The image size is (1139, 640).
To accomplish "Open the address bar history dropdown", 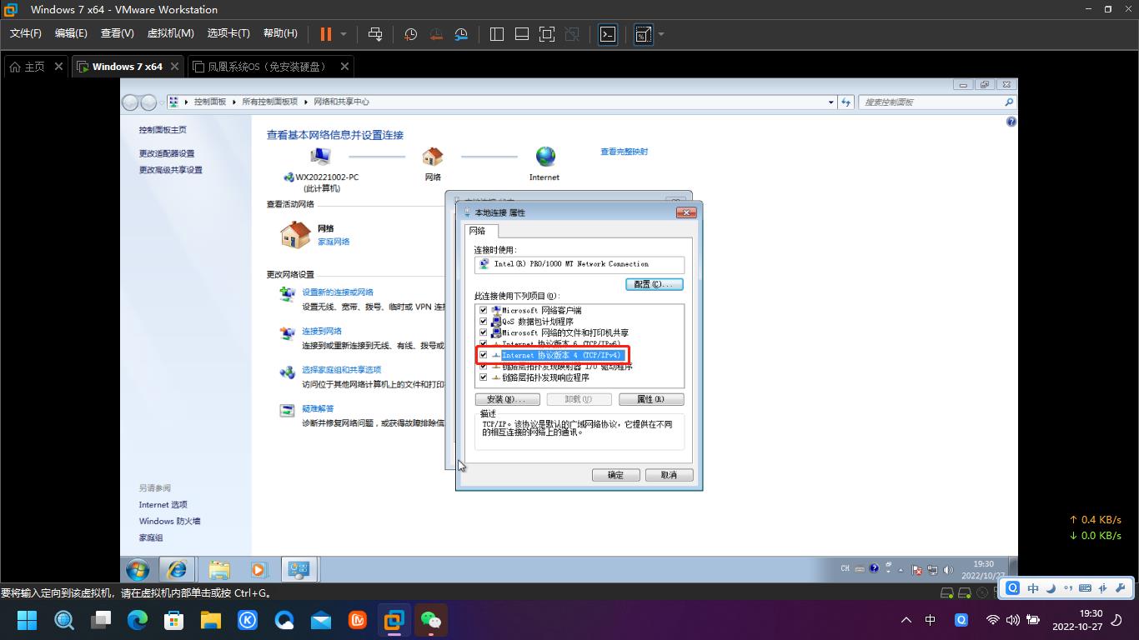I will pos(830,102).
